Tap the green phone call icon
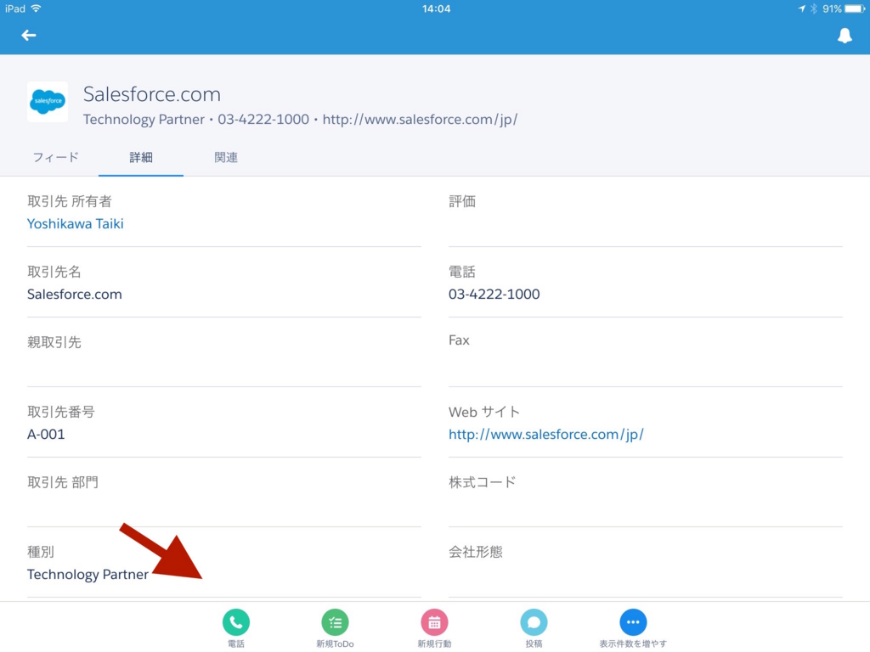Viewport: 870px width, 652px height. pos(236,622)
